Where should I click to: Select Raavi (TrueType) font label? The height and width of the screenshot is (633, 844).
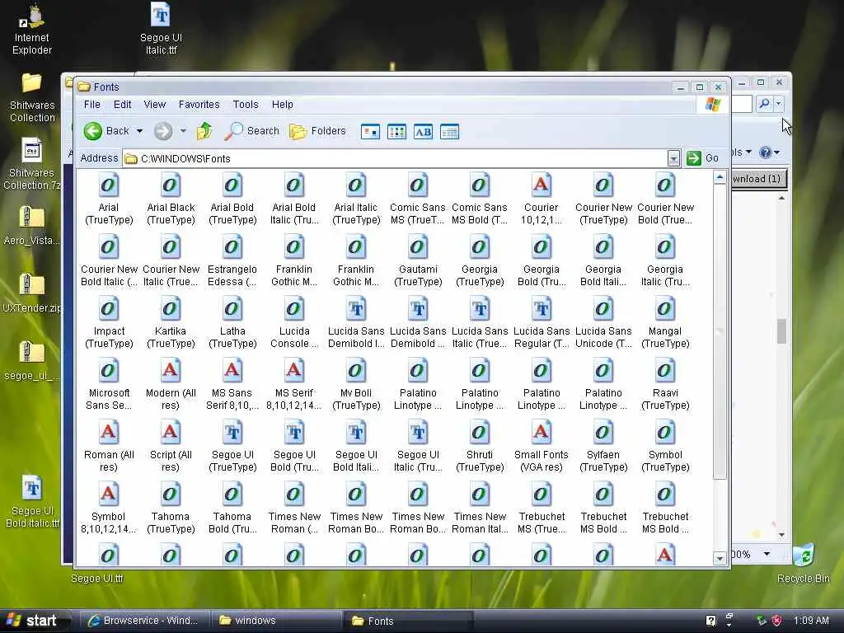coord(665,399)
